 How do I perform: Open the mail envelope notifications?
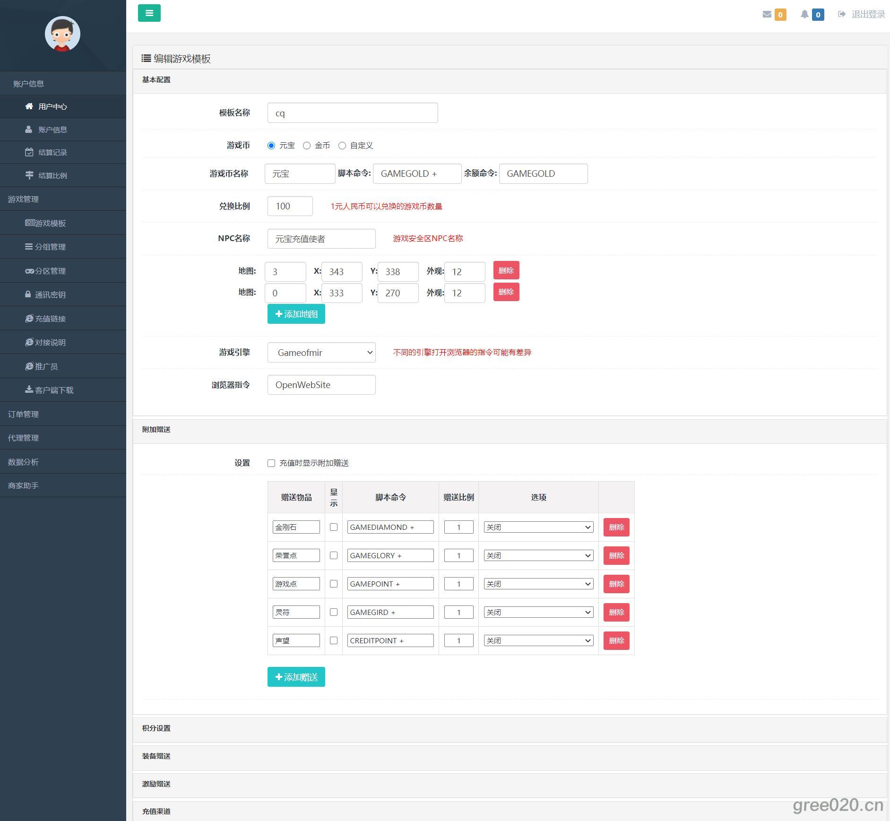click(767, 15)
